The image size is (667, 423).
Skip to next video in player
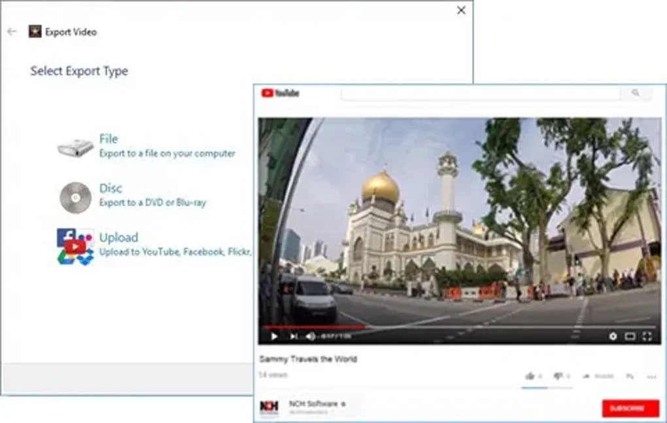[294, 337]
